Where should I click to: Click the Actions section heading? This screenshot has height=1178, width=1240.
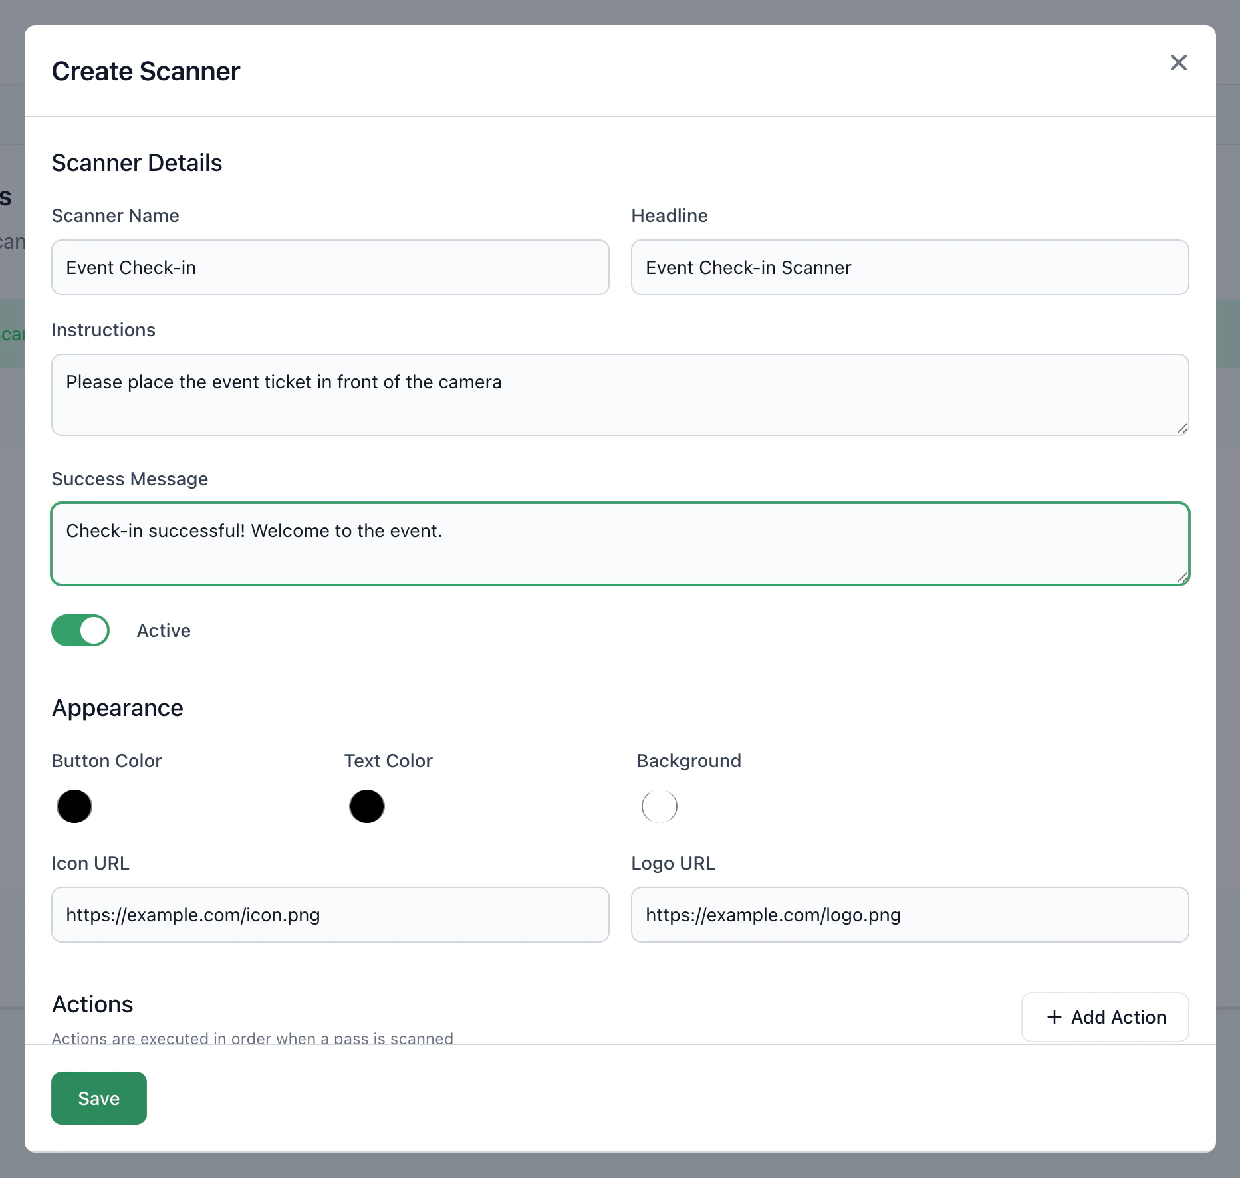92,1004
